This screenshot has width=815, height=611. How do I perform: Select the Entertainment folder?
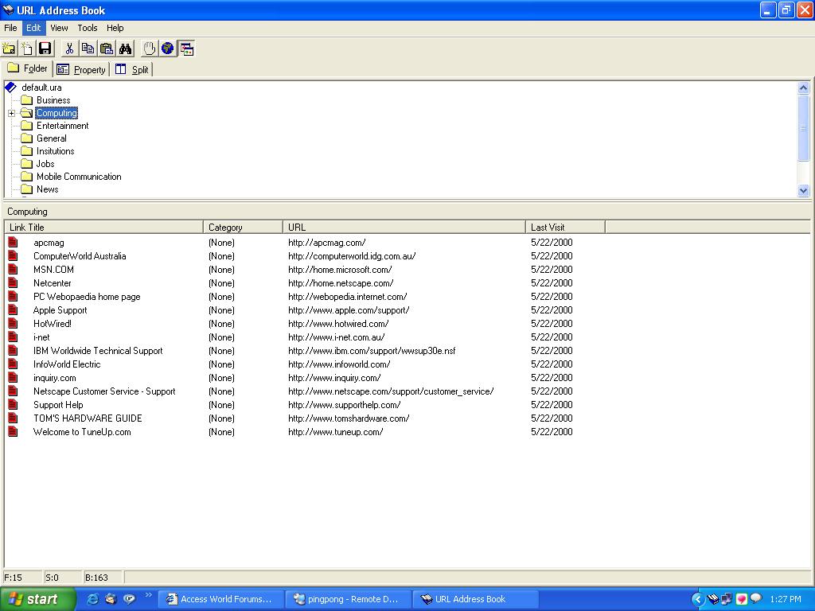coord(62,126)
